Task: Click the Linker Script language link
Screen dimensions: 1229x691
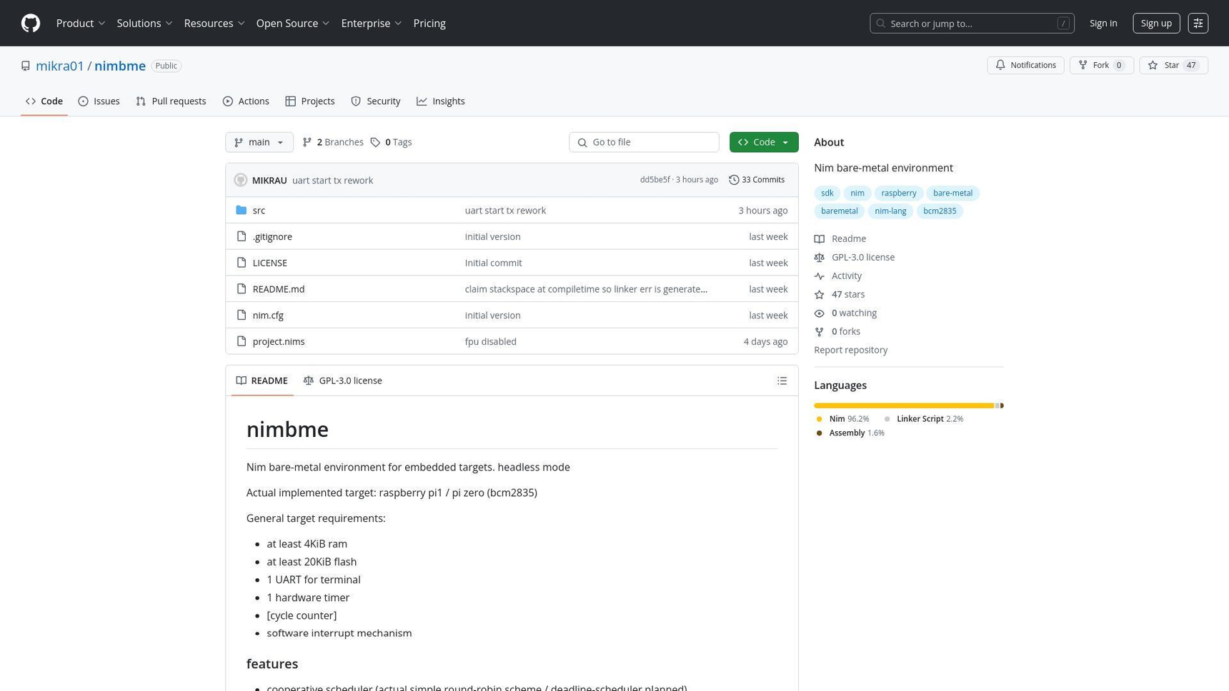Action: pos(924,419)
